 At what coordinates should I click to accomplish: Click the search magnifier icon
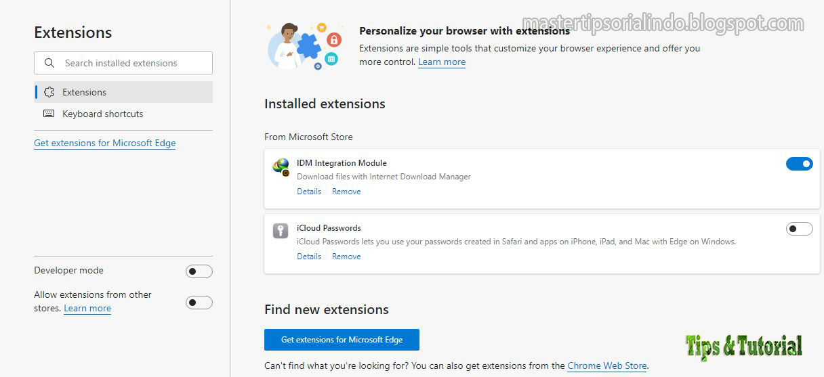(49, 63)
